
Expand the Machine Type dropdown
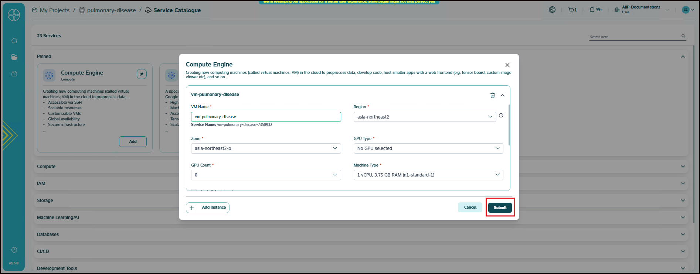(x=428, y=175)
